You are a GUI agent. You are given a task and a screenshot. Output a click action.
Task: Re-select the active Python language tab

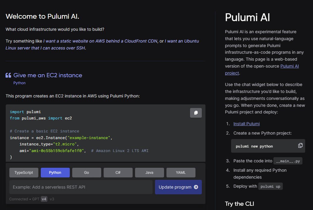[55, 172]
